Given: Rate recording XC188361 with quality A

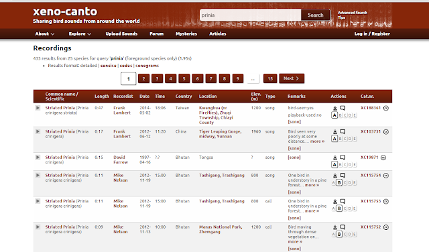Looking at the screenshot, I should pyautogui.click(x=334, y=115).
